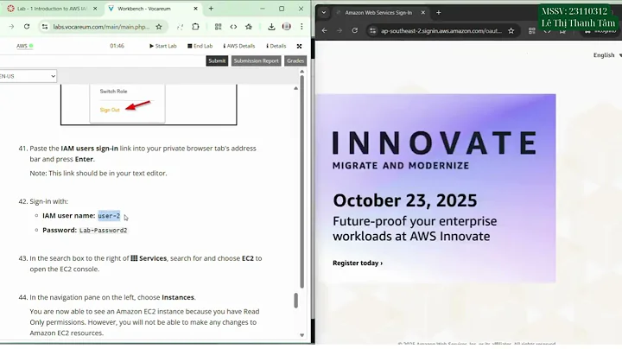622x349 pixels.
Task: Click the AWS status indicator link
Action: pos(24,46)
